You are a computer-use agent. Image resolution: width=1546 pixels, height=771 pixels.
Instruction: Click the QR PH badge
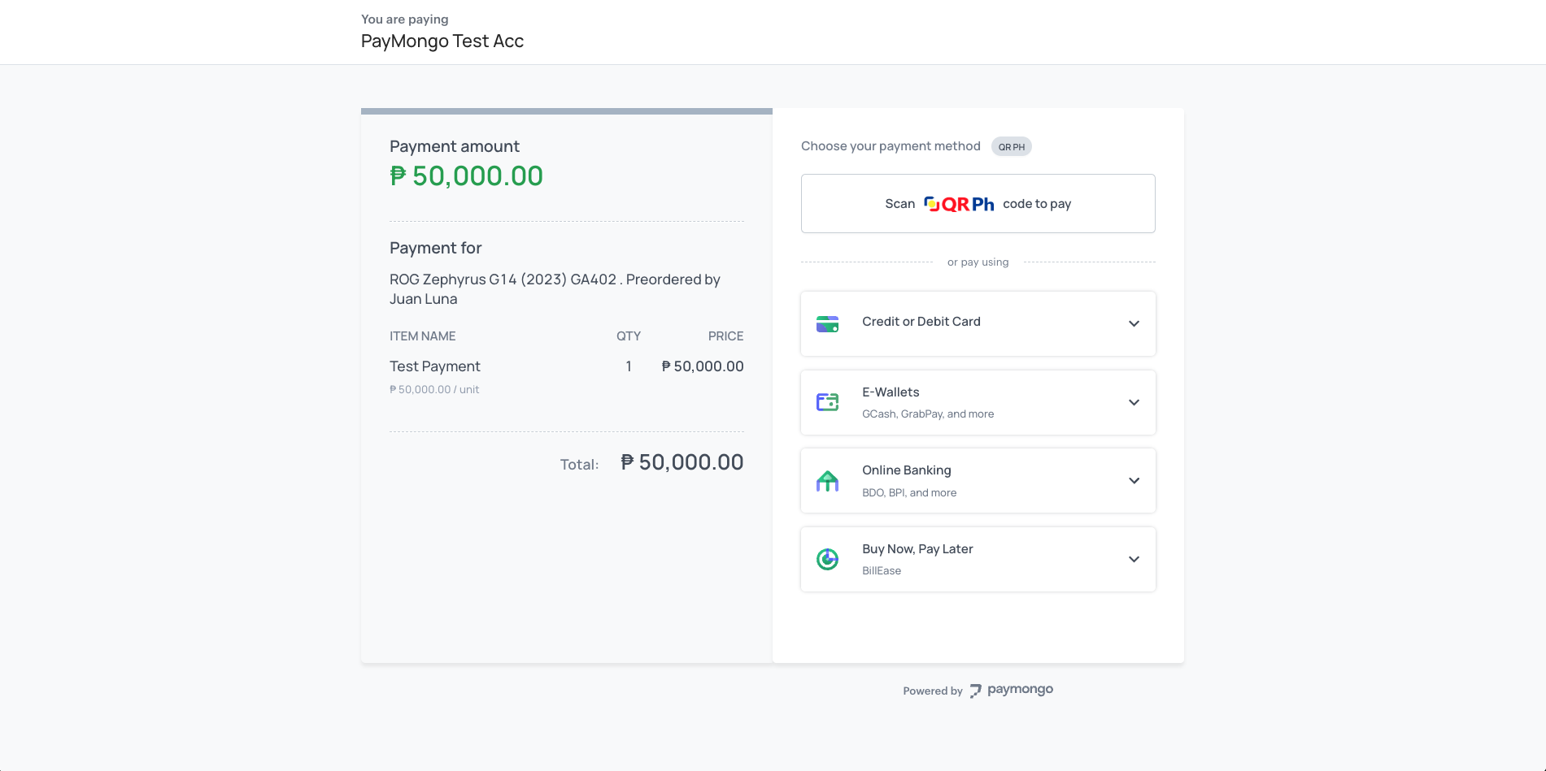pos(1011,147)
